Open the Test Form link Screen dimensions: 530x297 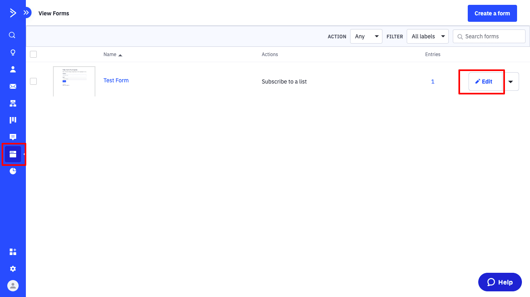click(116, 80)
